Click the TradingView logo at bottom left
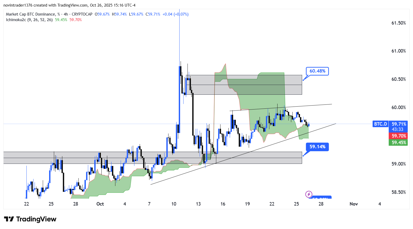Image resolution: width=413 pixels, height=229 pixels. (x=30, y=219)
